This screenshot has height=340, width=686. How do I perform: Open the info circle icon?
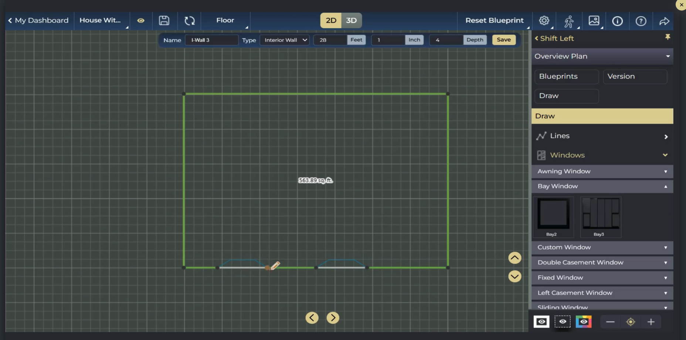617,21
